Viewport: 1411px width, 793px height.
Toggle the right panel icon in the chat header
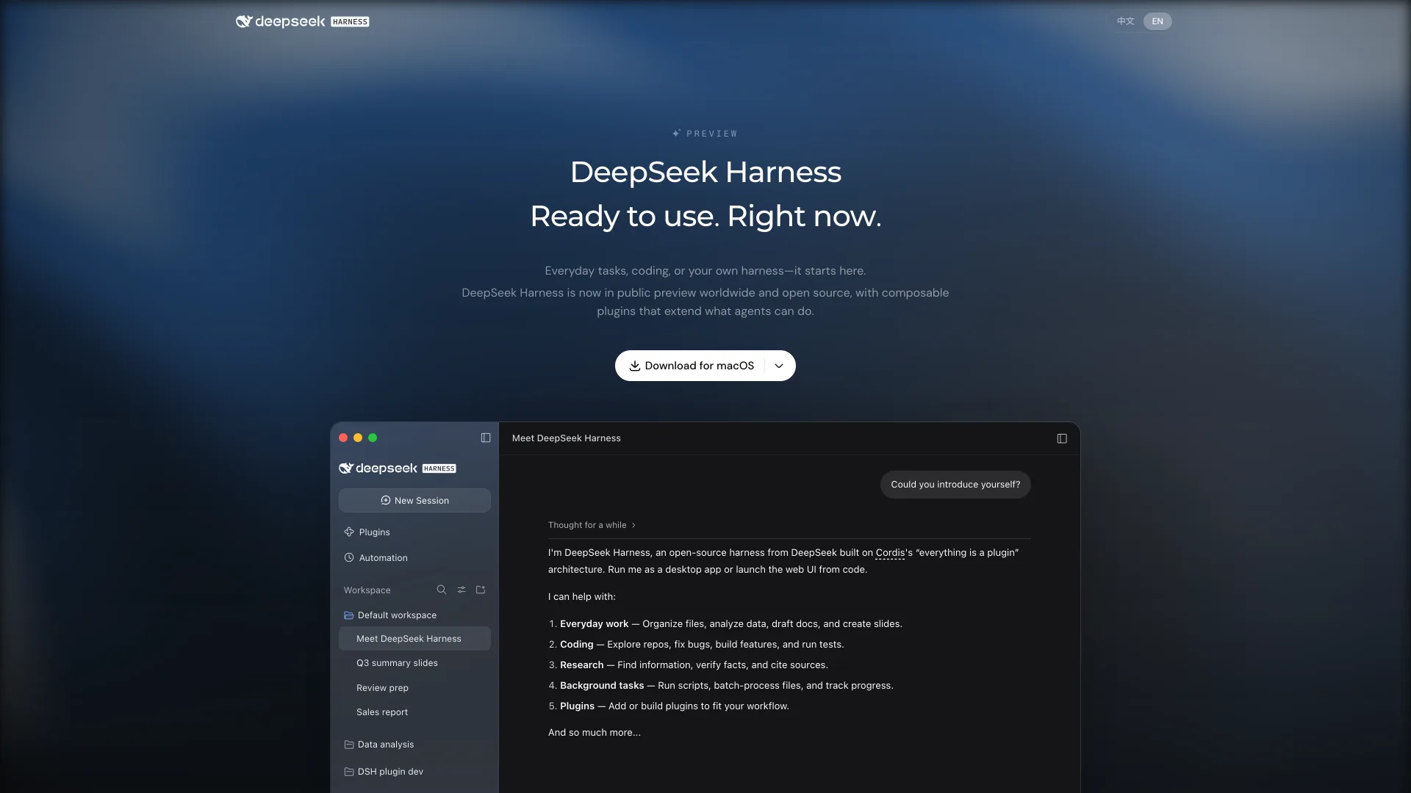point(1062,438)
